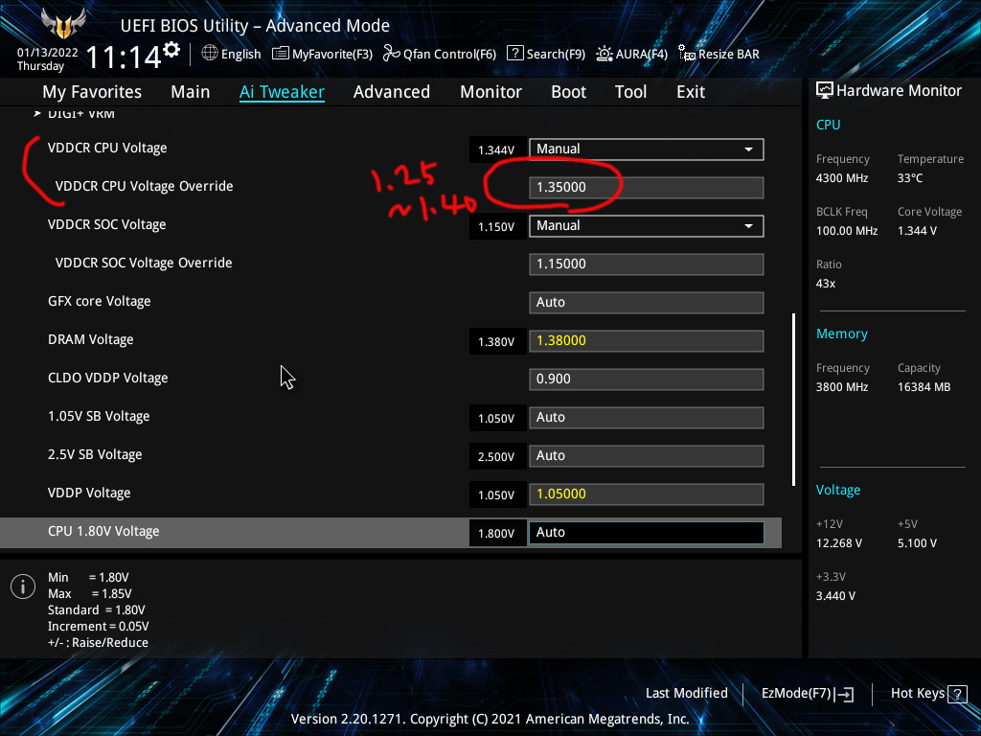The width and height of the screenshot is (981, 736).
Task: Click the Resize BAR icon
Action: (x=687, y=54)
